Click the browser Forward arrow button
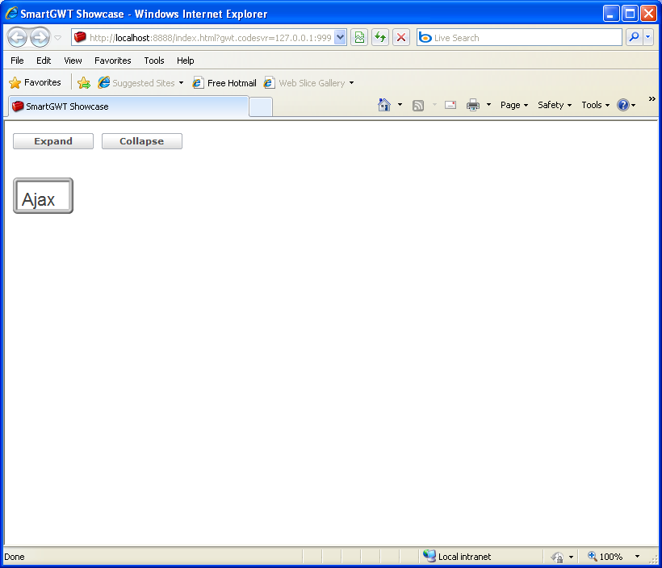662x568 pixels. 40,38
